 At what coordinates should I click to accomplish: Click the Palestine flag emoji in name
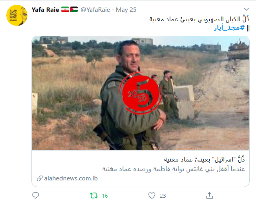click(74, 9)
